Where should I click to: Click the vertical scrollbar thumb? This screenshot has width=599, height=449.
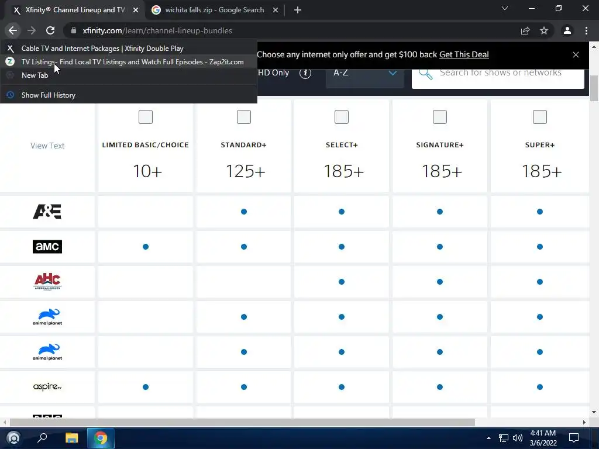(x=594, y=88)
